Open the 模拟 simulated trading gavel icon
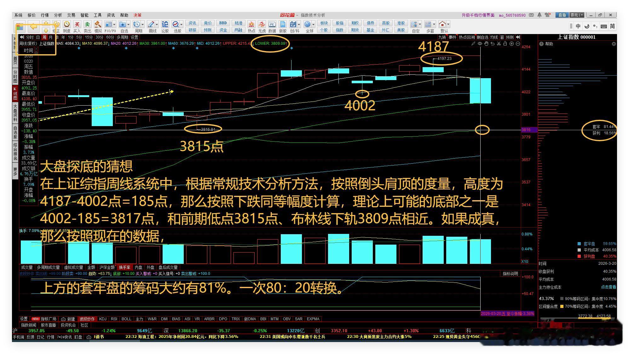This screenshot has height=354, width=629. tap(98, 25)
